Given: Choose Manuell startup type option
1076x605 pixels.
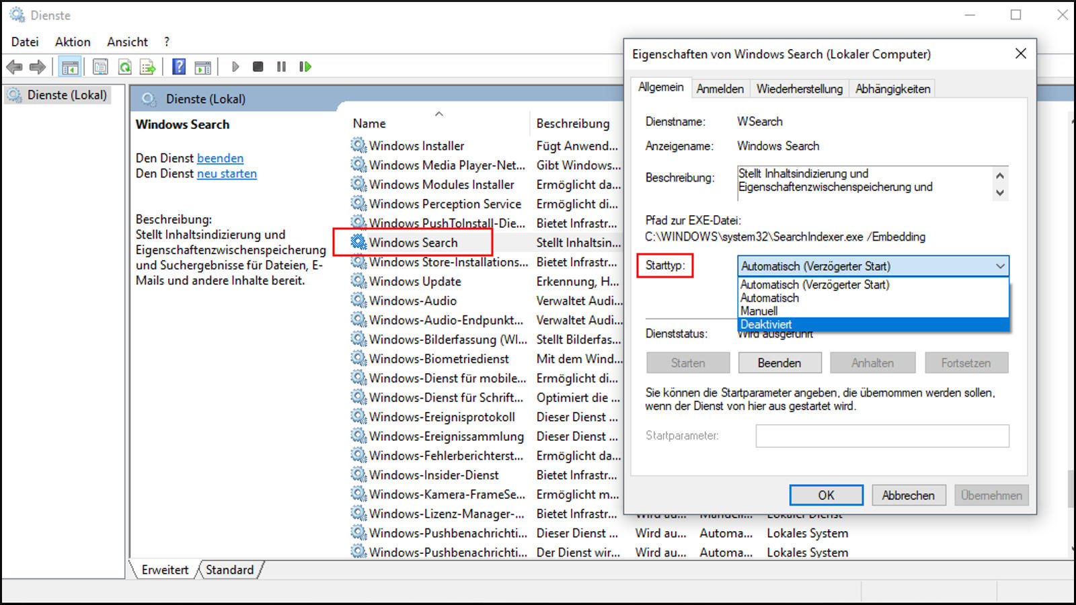Looking at the screenshot, I should tap(873, 311).
